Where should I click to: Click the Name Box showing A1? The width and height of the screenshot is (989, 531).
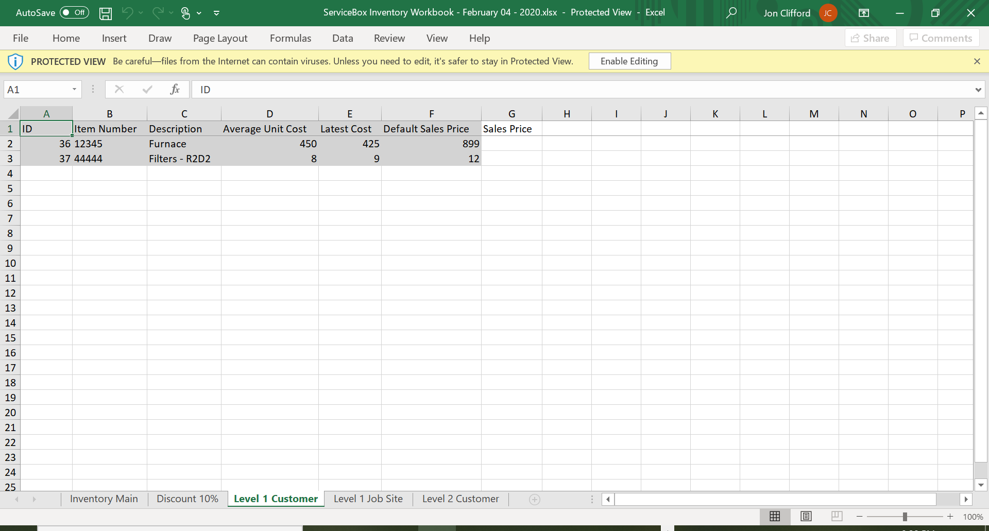tap(36, 90)
